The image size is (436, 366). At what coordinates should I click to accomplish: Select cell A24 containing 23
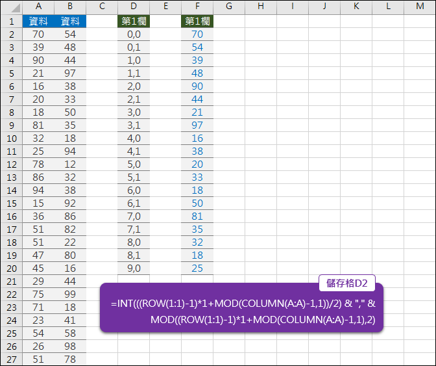(38, 320)
